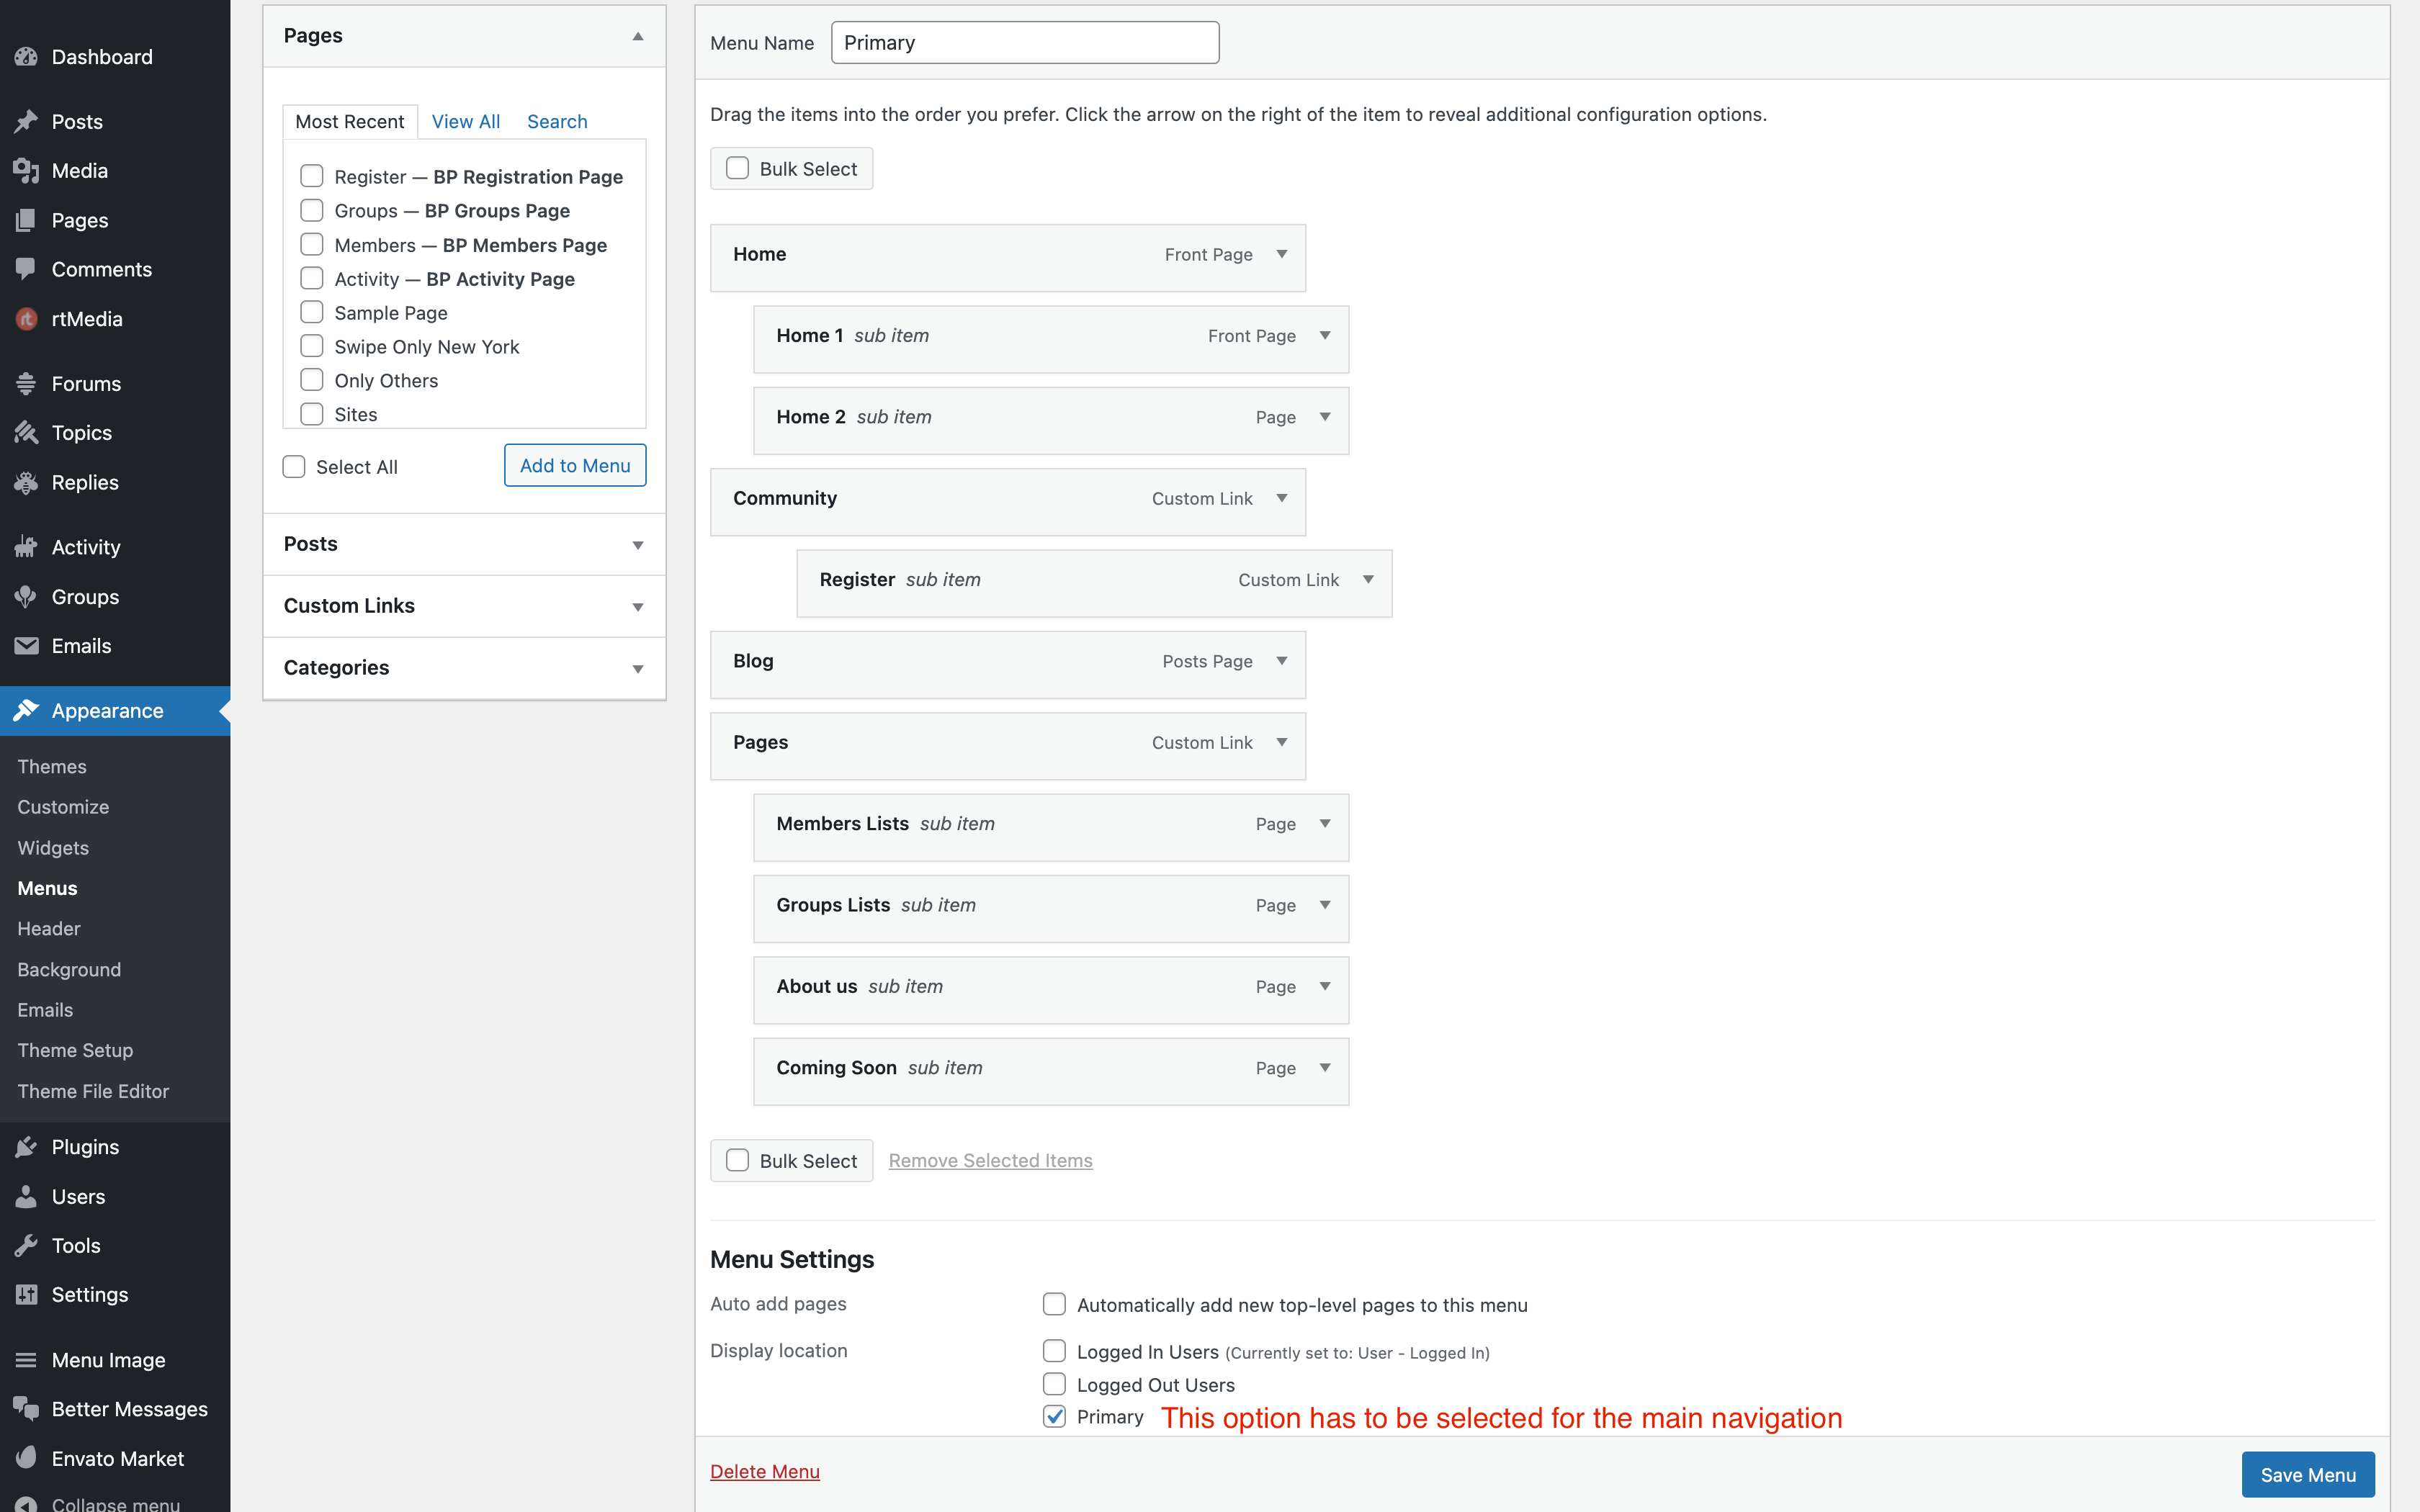Click the Groups sidebar icon
The width and height of the screenshot is (2420, 1512).
point(26,597)
